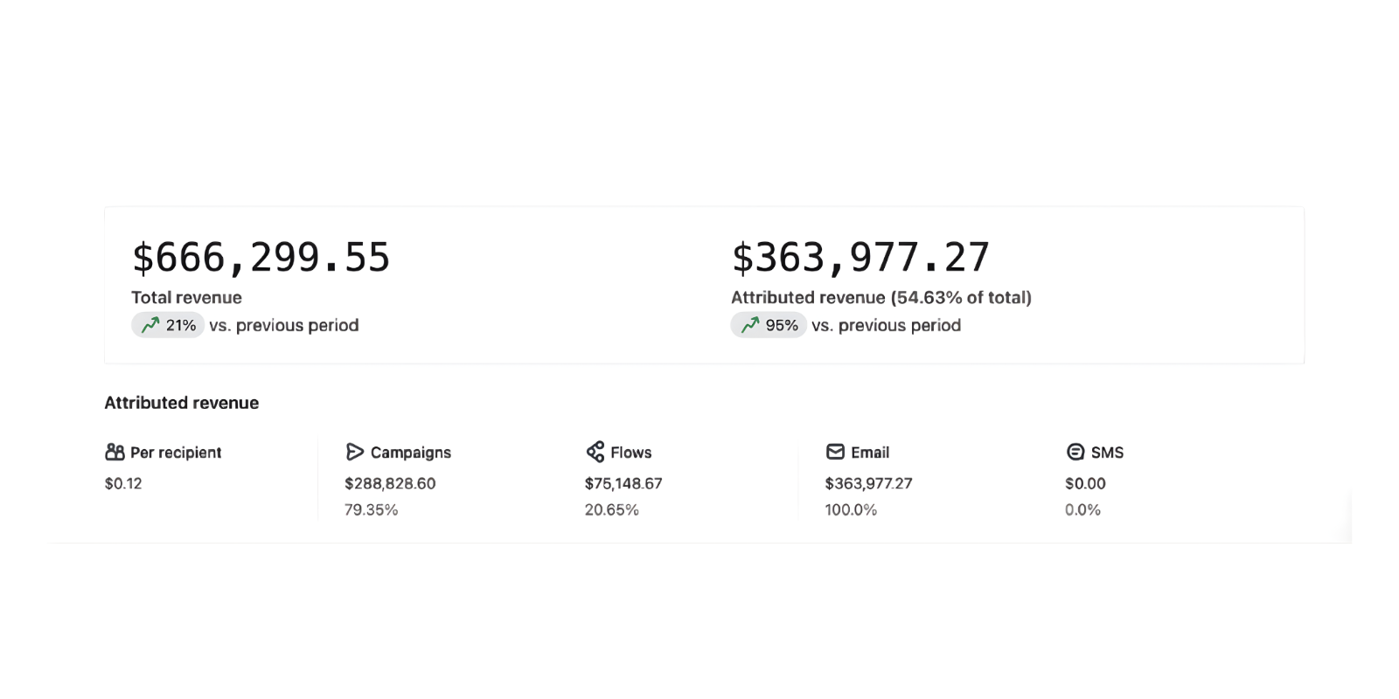Click the SMS message bubble icon
This screenshot has height=699, width=1399.
pos(1074,452)
